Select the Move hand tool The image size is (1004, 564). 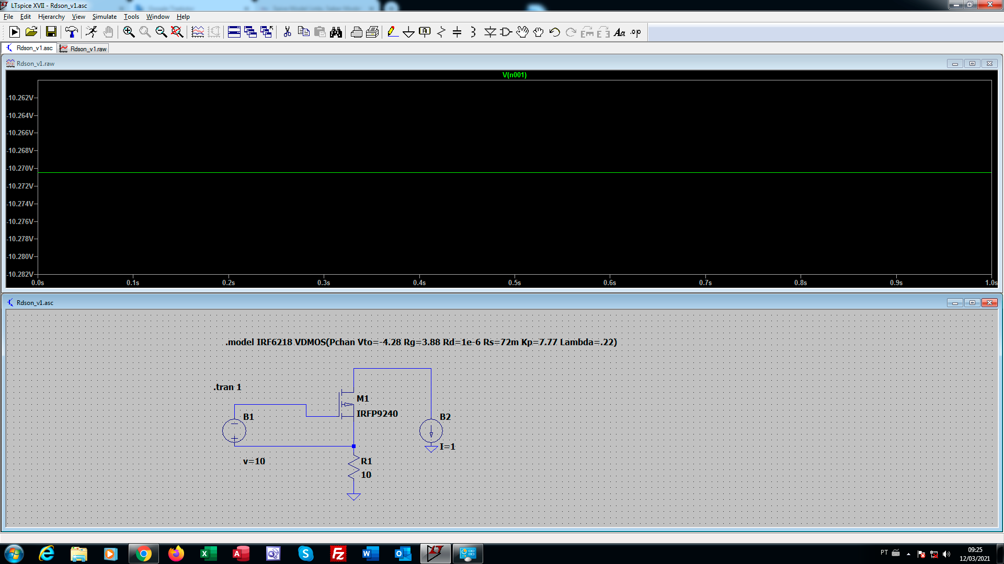pyautogui.click(x=522, y=32)
